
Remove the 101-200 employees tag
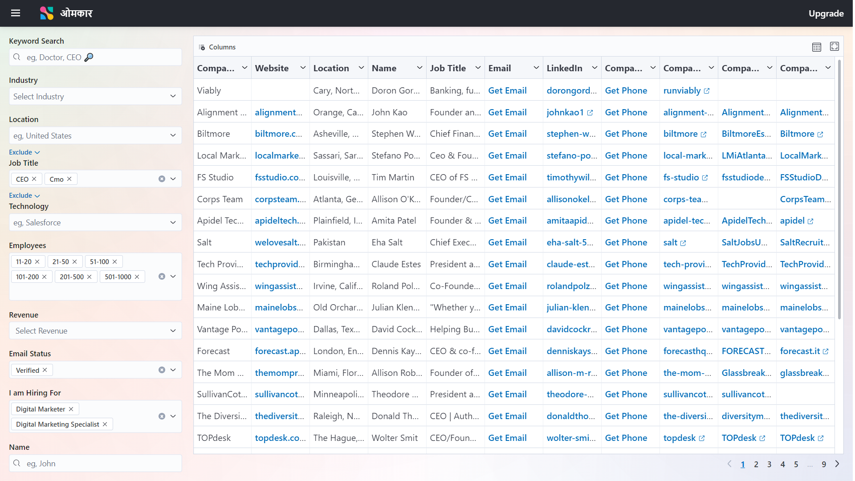45,277
